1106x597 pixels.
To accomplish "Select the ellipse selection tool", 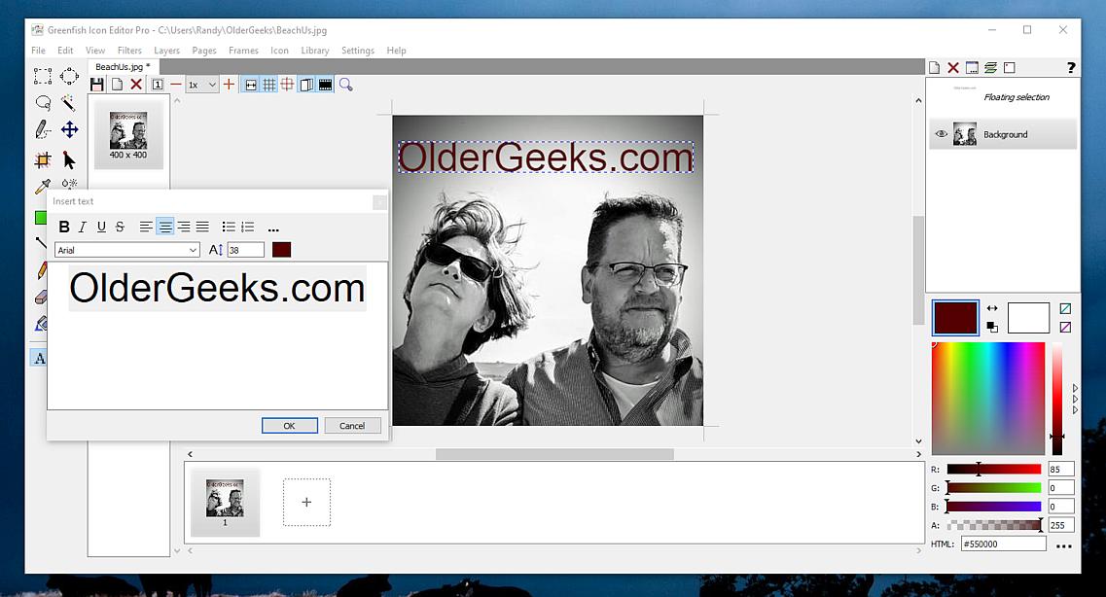I will click(69, 76).
